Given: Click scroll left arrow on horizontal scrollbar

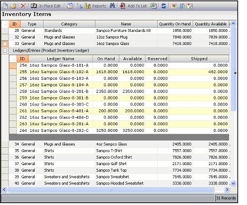Looking at the screenshot, I should [x=4, y=190].
